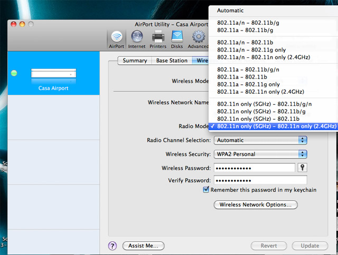This screenshot has width=338, height=255.
Task: Open the Disks toolbar icon
Action: click(x=177, y=40)
